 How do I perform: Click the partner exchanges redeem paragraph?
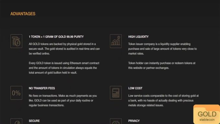click(162, 65)
